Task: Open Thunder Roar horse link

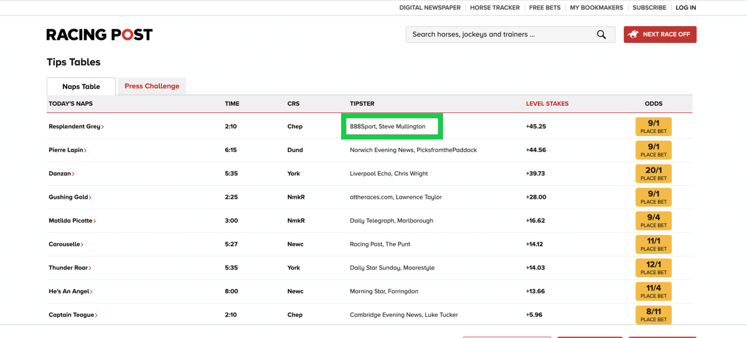Action: 70,268
